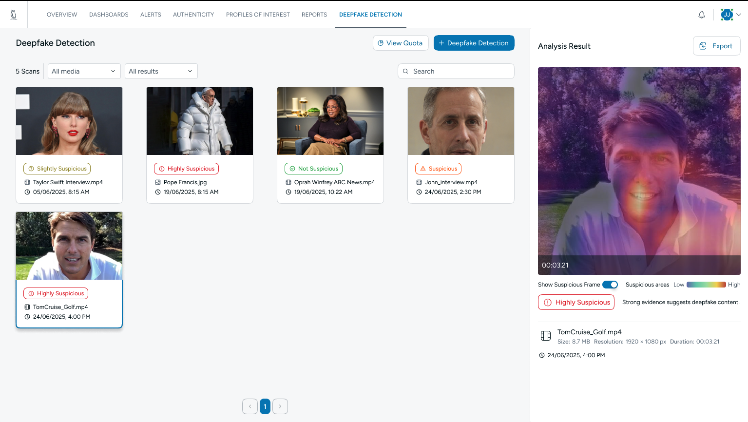The image size is (748, 422).
Task: Go to previous page arrow
Action: coord(250,406)
